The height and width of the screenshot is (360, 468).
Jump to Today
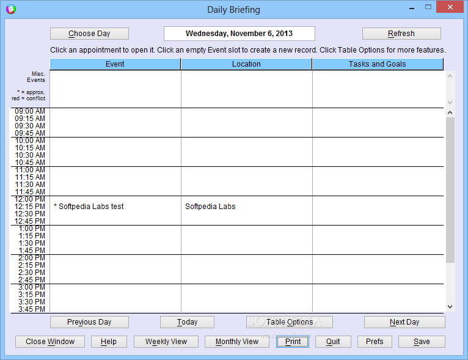(187, 322)
